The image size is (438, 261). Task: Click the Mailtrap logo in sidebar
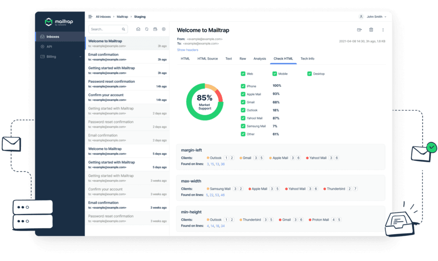[x=59, y=22]
